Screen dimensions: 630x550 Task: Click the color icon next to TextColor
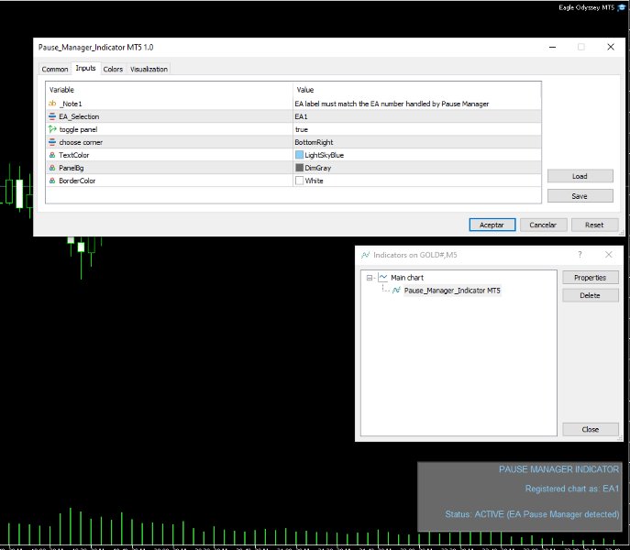click(52, 155)
